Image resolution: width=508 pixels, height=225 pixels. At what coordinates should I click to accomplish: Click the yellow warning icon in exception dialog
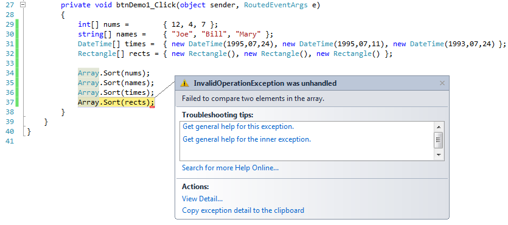[x=184, y=83]
